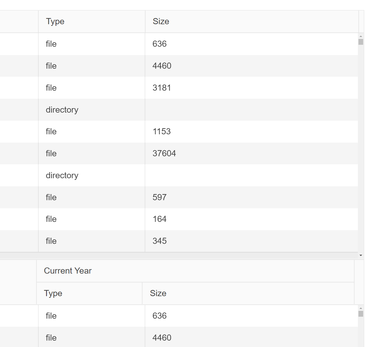Click the Type column header in the top table
379x347 pixels.
(55, 21)
